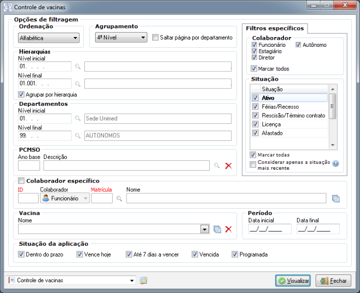Screen dimensions: 360x293
Task: Click the multi-select icon beside Colaborador Nome
Action: tap(336, 198)
